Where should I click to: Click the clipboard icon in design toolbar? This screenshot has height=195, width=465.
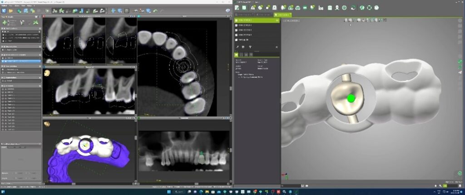coord(330,8)
